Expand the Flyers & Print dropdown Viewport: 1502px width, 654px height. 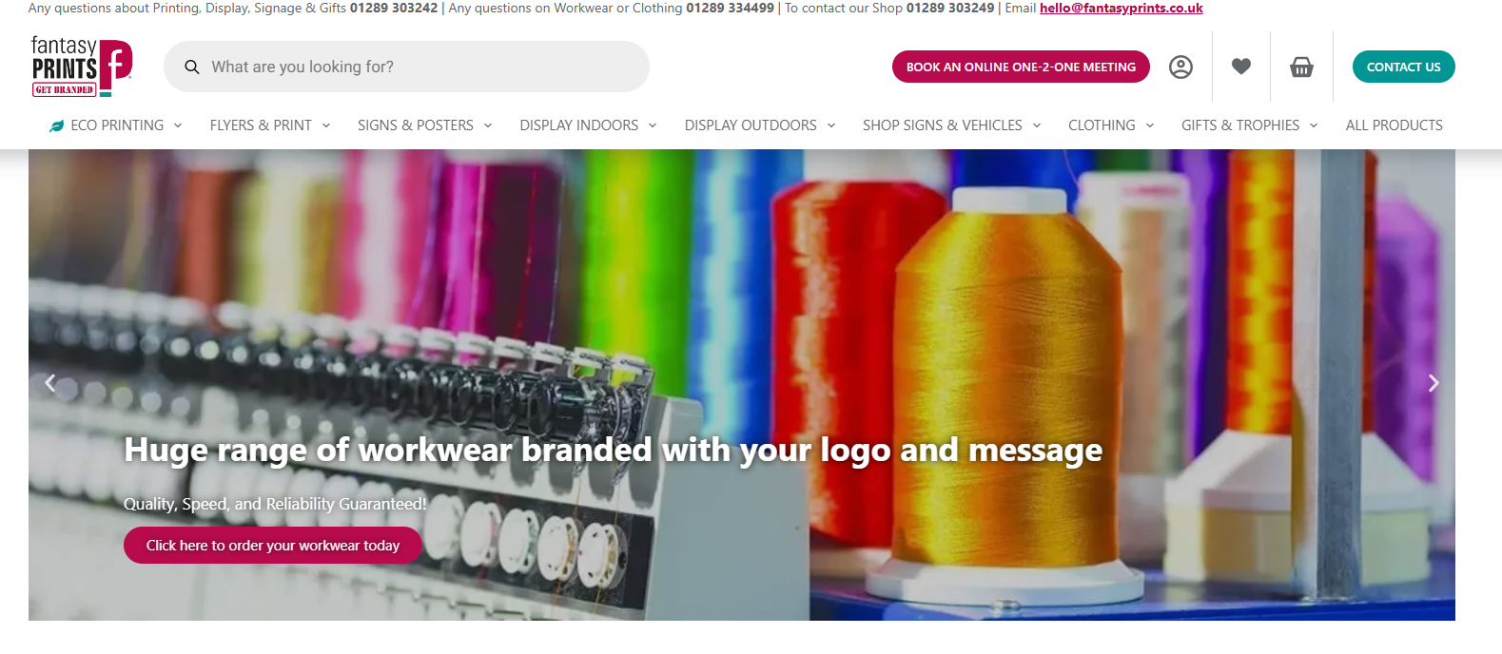270,125
